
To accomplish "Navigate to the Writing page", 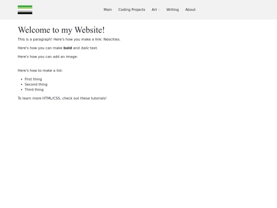I will pos(172,10).
